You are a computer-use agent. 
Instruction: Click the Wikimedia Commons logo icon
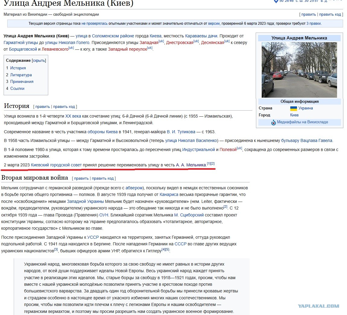point(273,122)
